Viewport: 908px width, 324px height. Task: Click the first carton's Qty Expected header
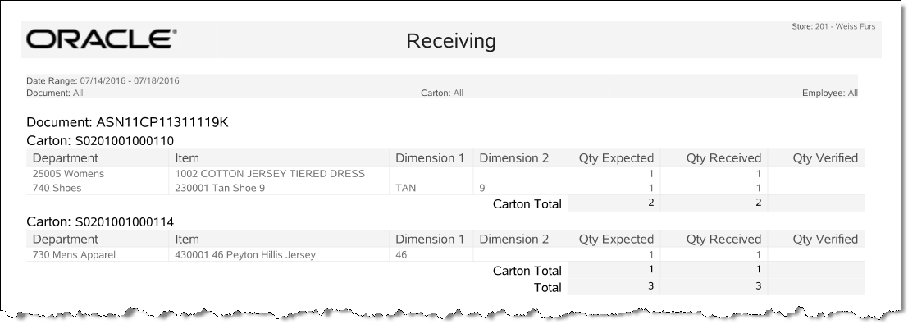pyautogui.click(x=616, y=157)
